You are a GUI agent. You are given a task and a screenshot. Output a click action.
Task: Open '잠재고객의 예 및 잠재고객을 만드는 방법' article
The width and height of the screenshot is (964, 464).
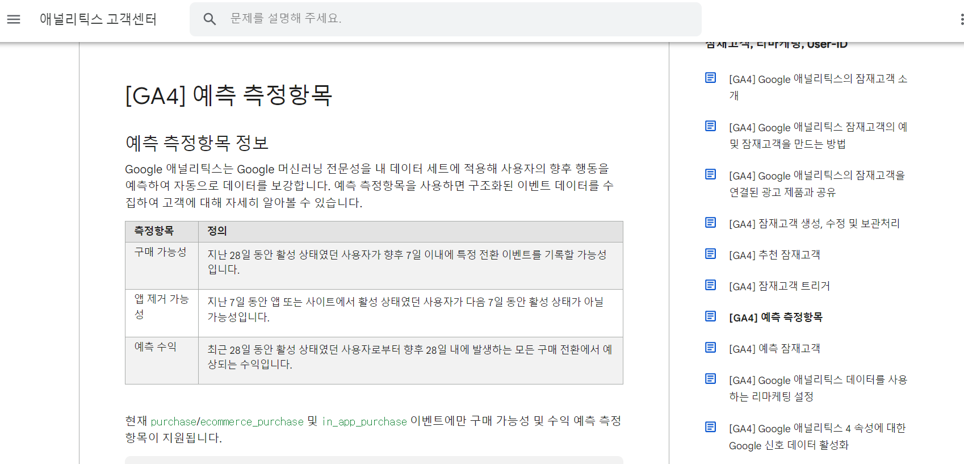click(x=818, y=136)
